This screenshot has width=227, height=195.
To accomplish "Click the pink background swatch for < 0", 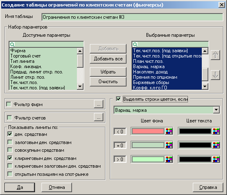I will [148, 131].
